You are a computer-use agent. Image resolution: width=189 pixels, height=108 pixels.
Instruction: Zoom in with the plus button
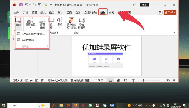(162, 80)
